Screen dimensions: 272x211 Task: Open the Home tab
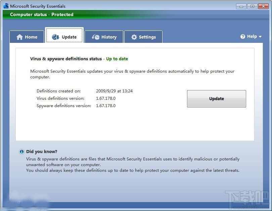(27, 37)
